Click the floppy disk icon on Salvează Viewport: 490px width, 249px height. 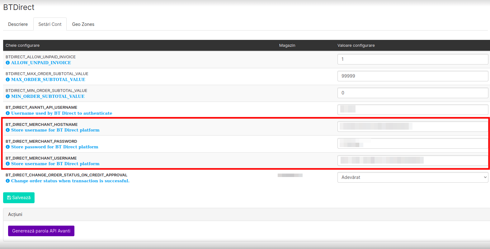click(x=9, y=198)
